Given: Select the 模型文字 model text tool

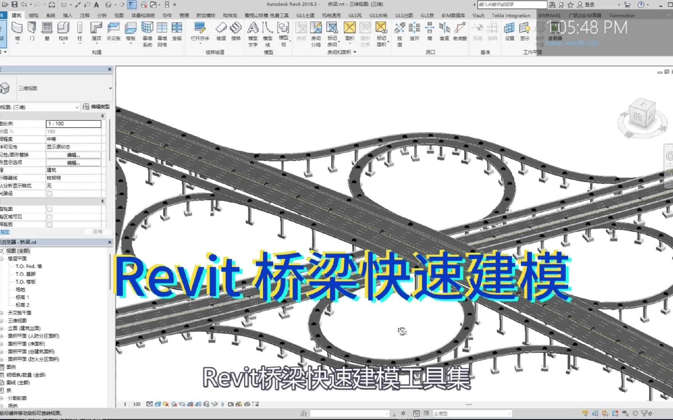Looking at the screenshot, I should coord(253,34).
